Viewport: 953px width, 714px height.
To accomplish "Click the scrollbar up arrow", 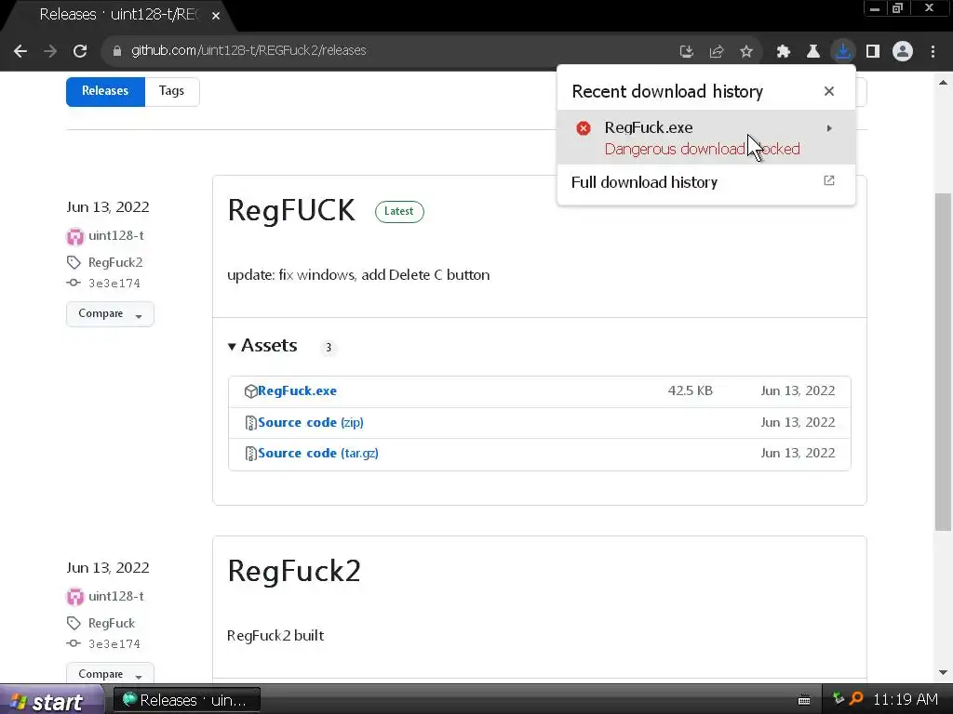I will [x=943, y=83].
